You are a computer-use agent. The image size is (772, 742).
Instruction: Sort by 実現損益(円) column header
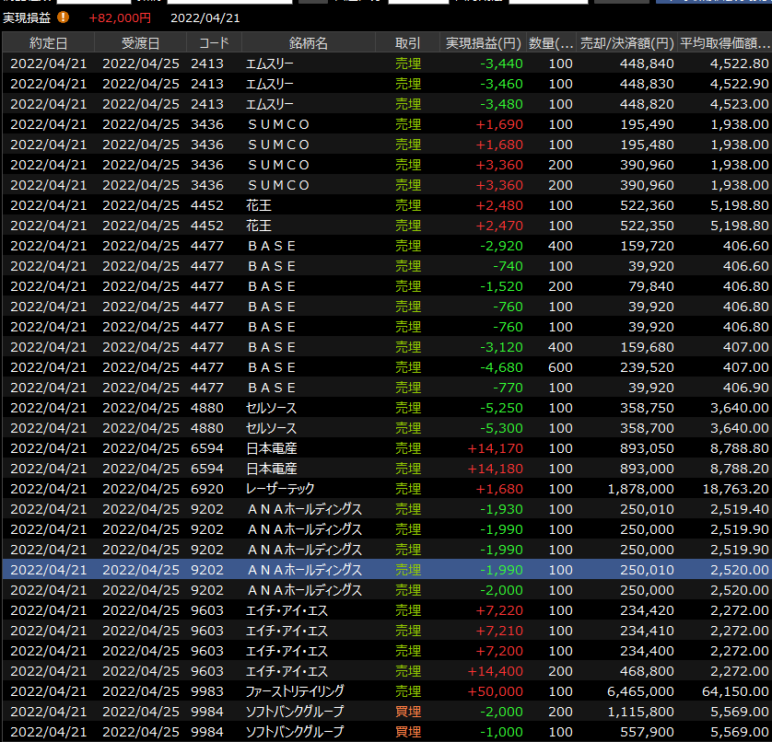[x=484, y=43]
